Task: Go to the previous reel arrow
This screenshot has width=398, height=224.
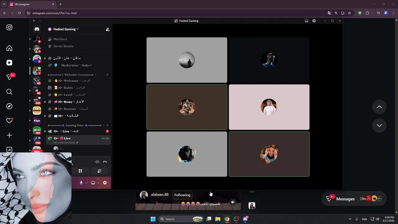Action: 379,107
